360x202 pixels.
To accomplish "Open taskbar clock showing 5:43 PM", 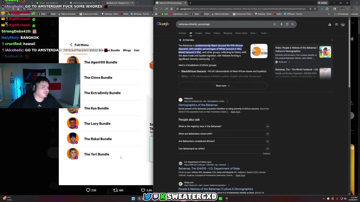I will [x=353, y=199].
